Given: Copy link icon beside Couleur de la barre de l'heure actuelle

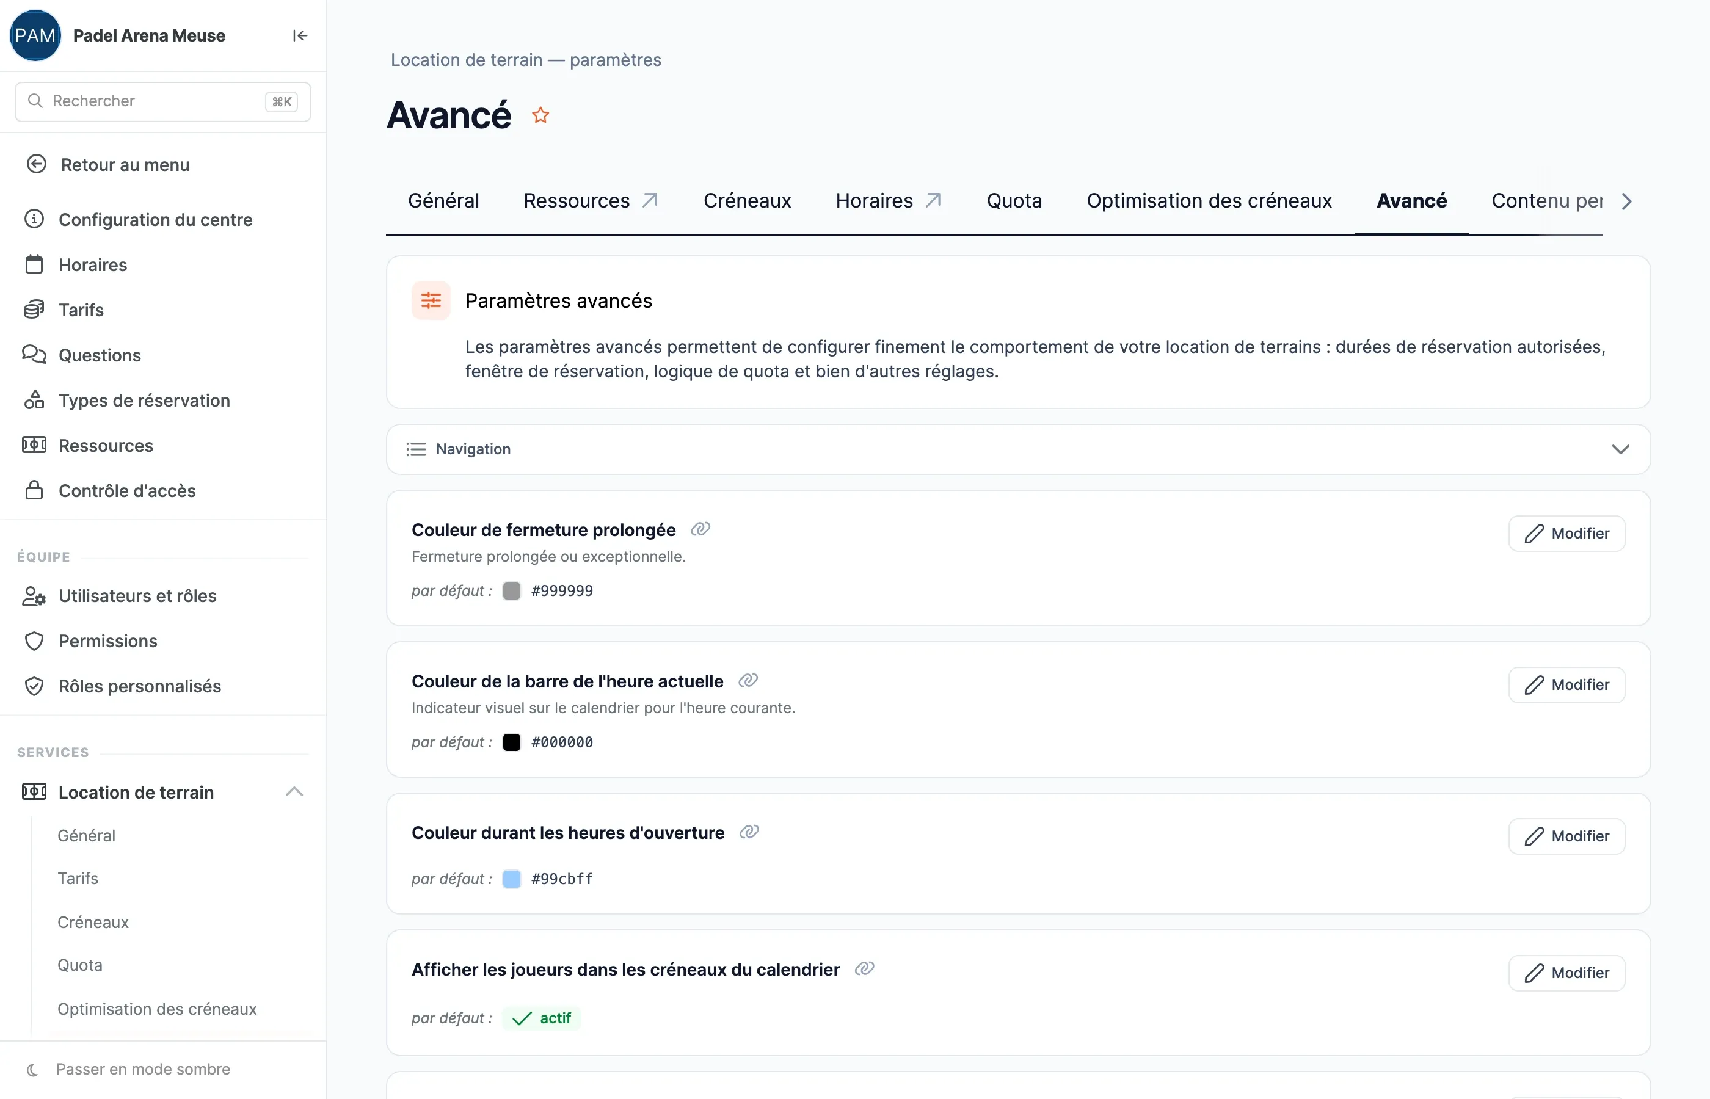Looking at the screenshot, I should [x=748, y=680].
